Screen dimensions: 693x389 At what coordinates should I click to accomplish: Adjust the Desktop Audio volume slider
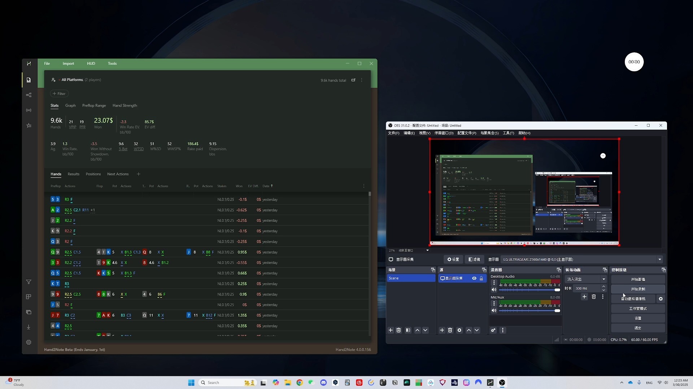click(529, 290)
